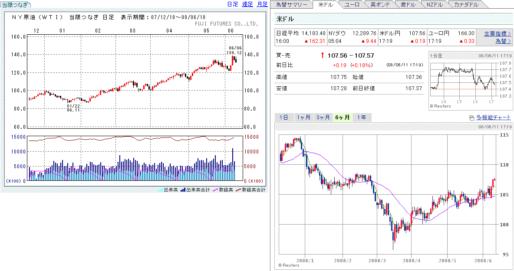Switch to the ユーロ tab
This screenshot has height=271, width=514.
point(351,5)
